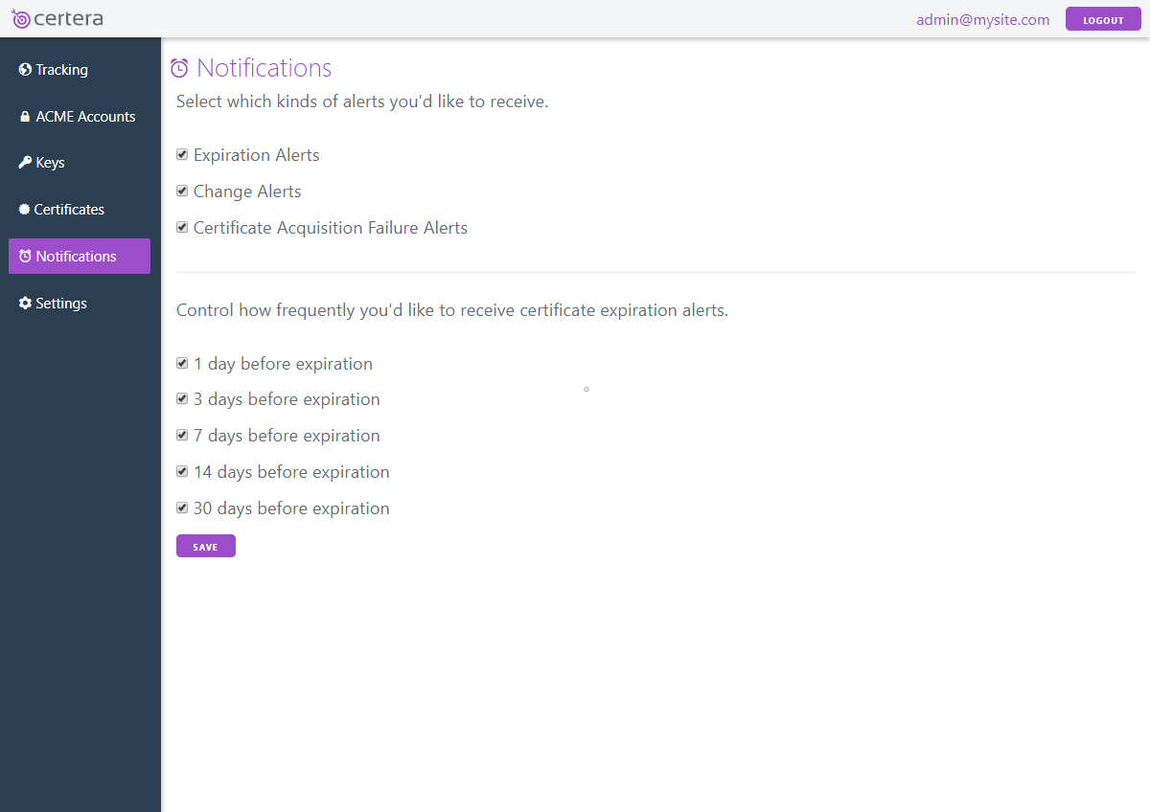Image resolution: width=1150 pixels, height=812 pixels.
Task: Click the key icon beside Keys
Action: click(26, 163)
